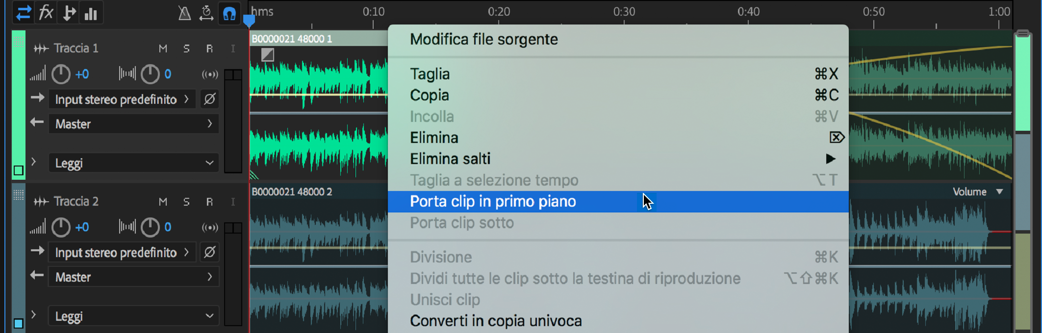Click the input monitoring icon on Traccia 1
Image resolution: width=1042 pixels, height=333 pixels.
coord(209,74)
